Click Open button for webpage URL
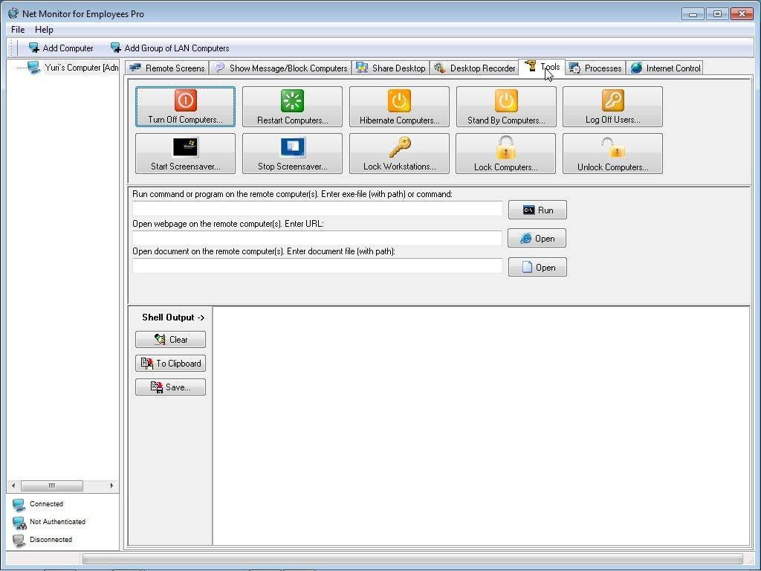The height and width of the screenshot is (571, 761). pyautogui.click(x=537, y=239)
